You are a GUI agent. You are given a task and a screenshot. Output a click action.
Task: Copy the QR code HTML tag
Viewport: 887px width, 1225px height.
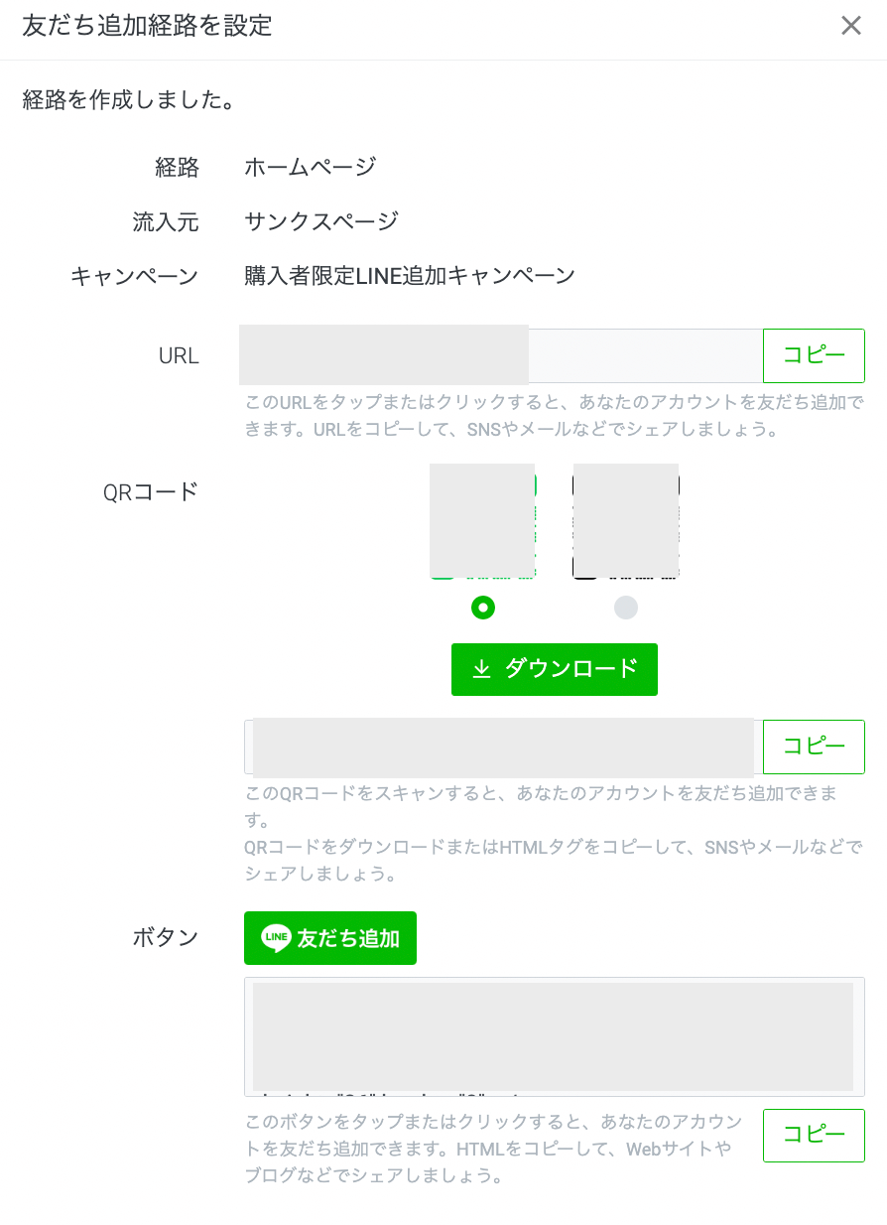[x=814, y=747]
